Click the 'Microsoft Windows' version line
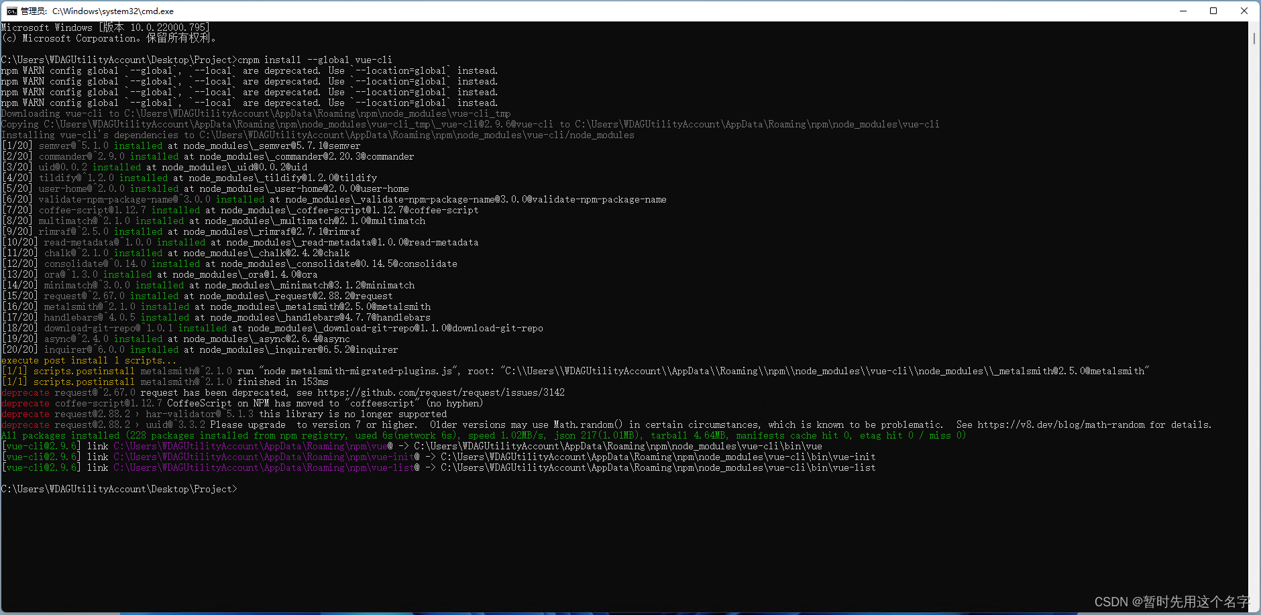 tap(105, 27)
